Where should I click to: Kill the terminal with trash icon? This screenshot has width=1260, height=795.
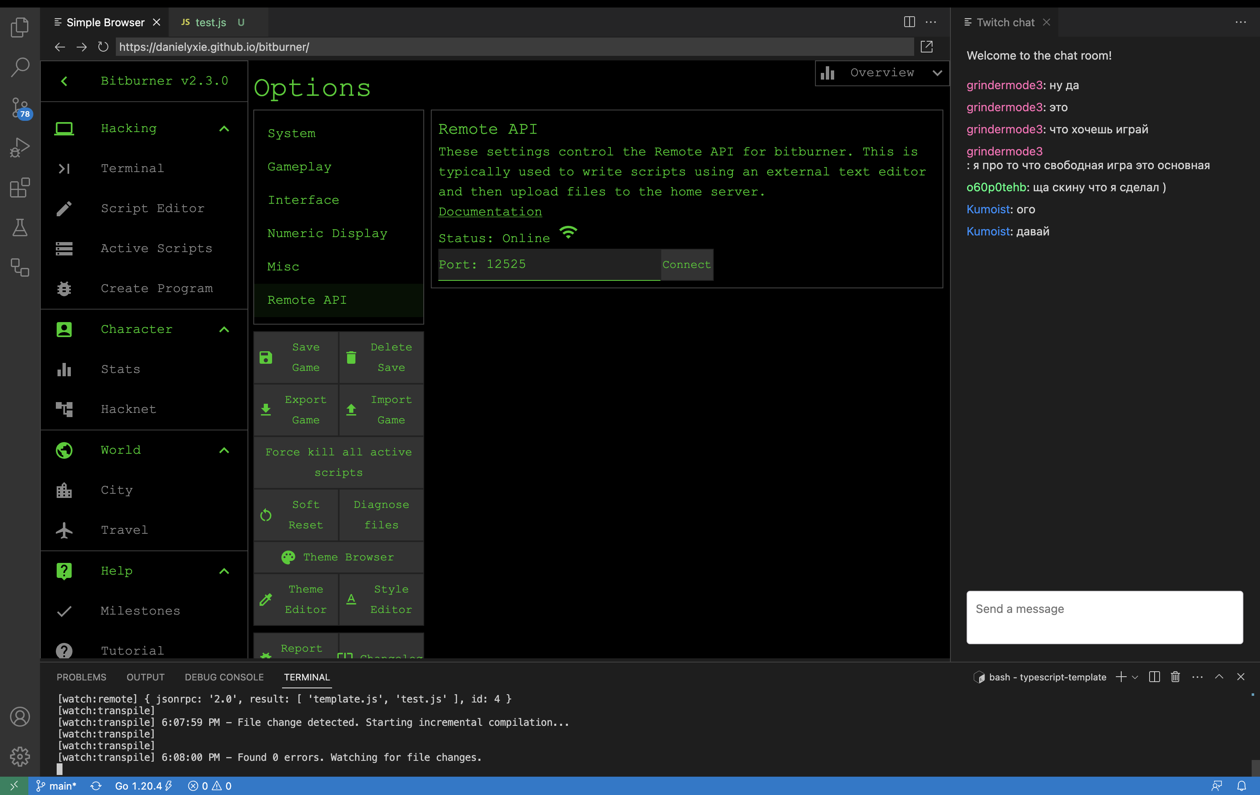pyautogui.click(x=1175, y=677)
